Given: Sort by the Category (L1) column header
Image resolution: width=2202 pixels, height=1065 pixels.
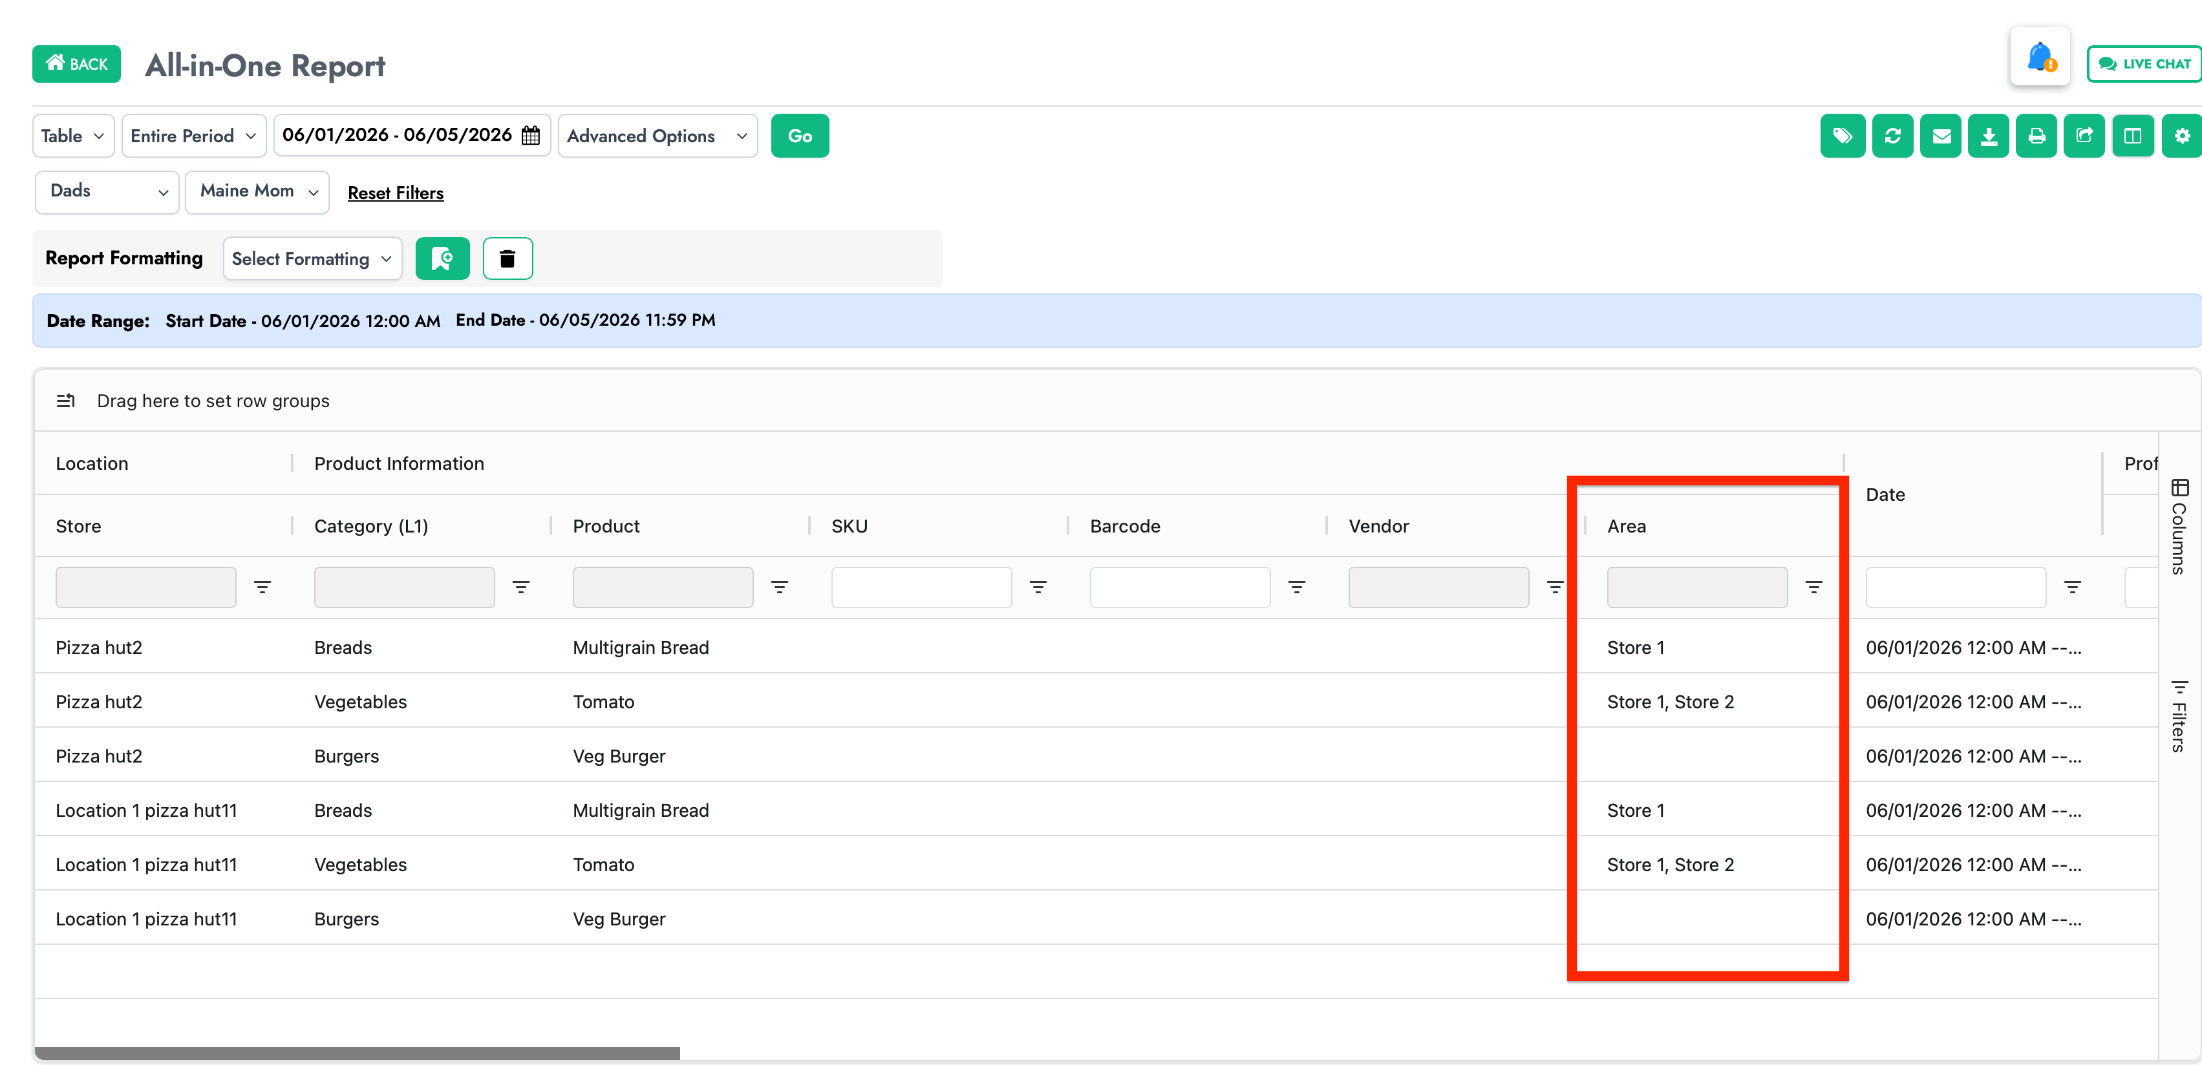Looking at the screenshot, I should coord(371,527).
